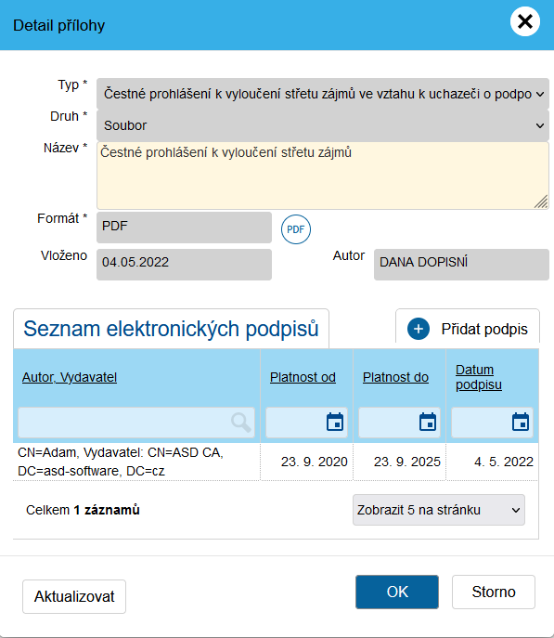Open calendar picker for Platnost od filter
This screenshot has height=638, width=554.
tap(335, 422)
